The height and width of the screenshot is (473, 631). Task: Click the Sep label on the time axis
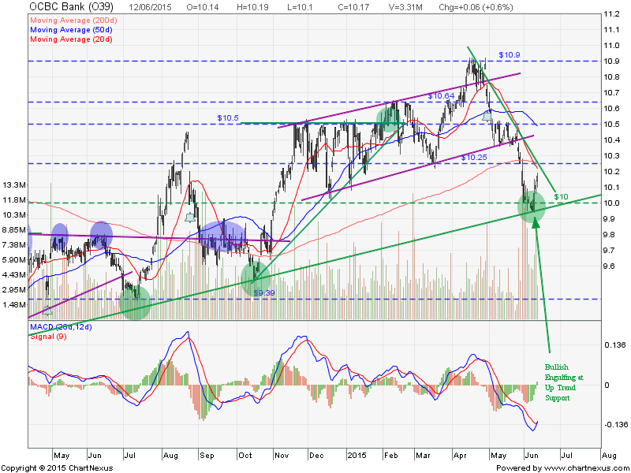point(207,456)
